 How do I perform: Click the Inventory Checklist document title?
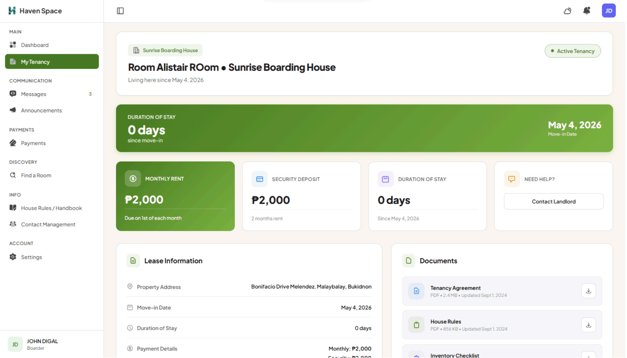[454, 355]
